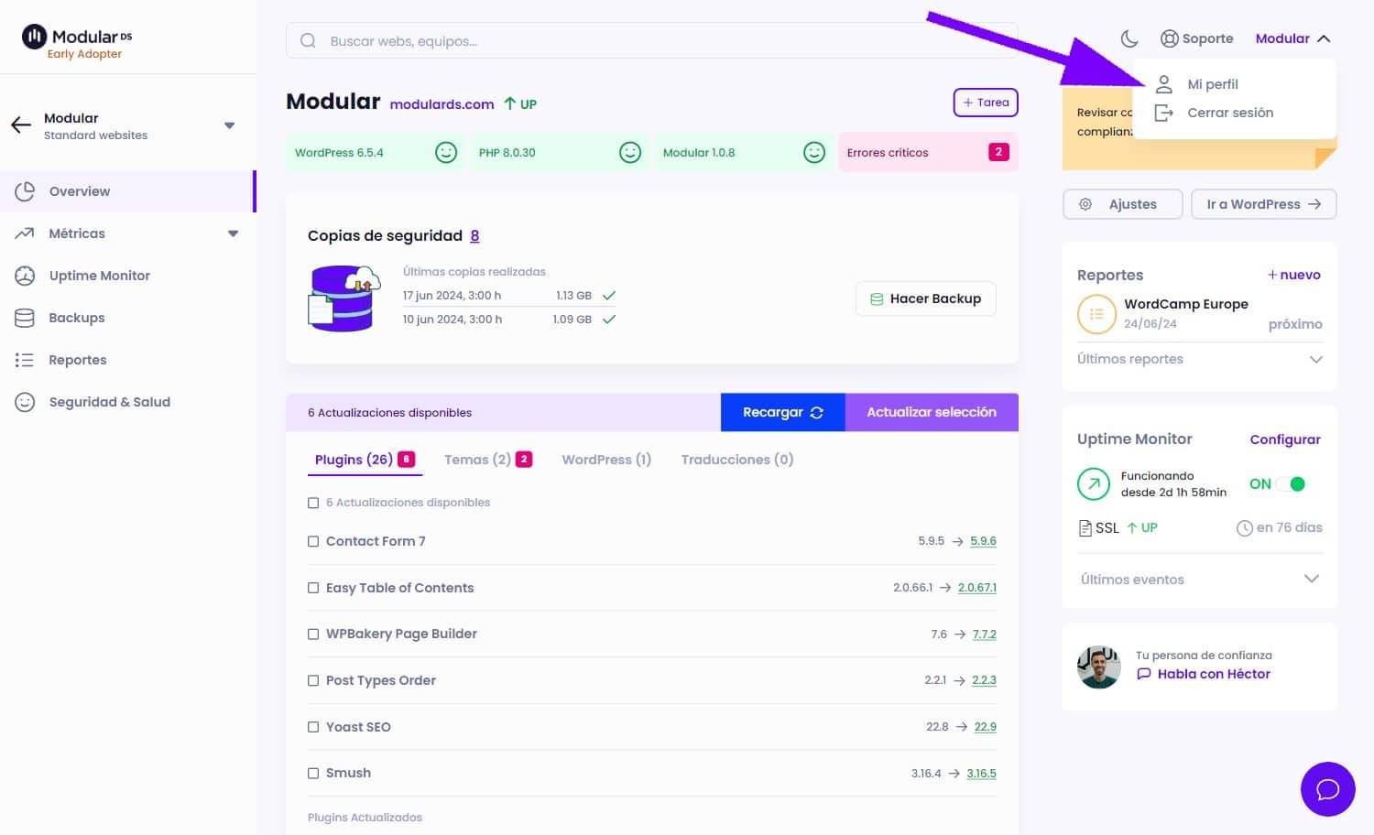Click the SSL document icon

(x=1085, y=528)
